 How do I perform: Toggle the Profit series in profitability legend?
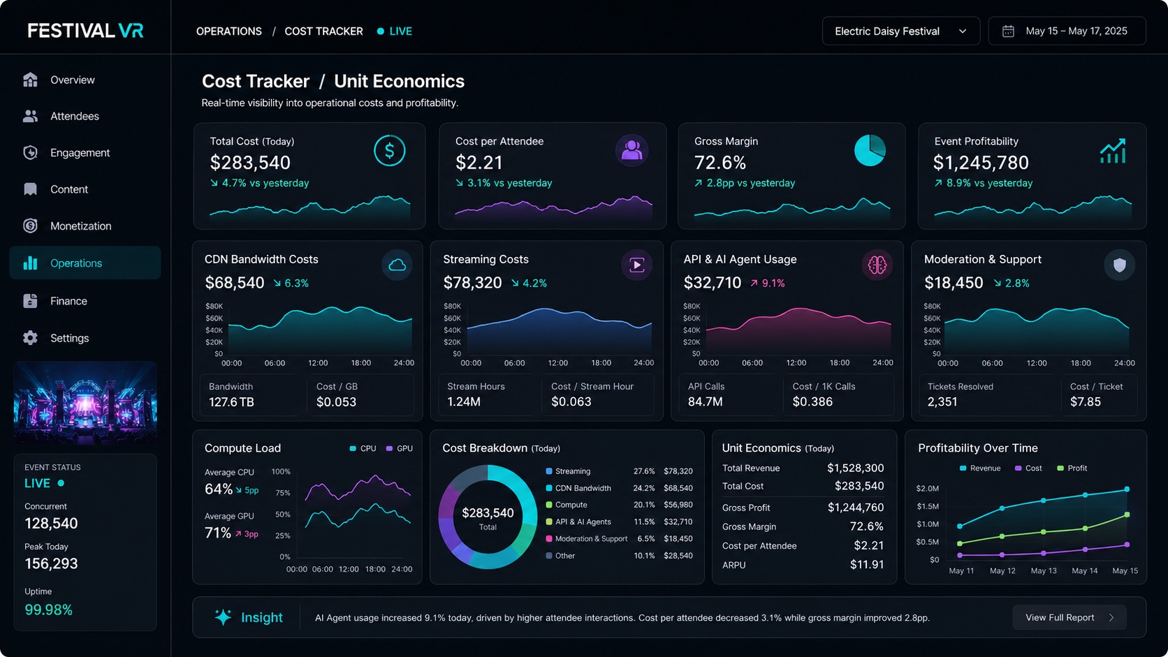[x=1072, y=468]
